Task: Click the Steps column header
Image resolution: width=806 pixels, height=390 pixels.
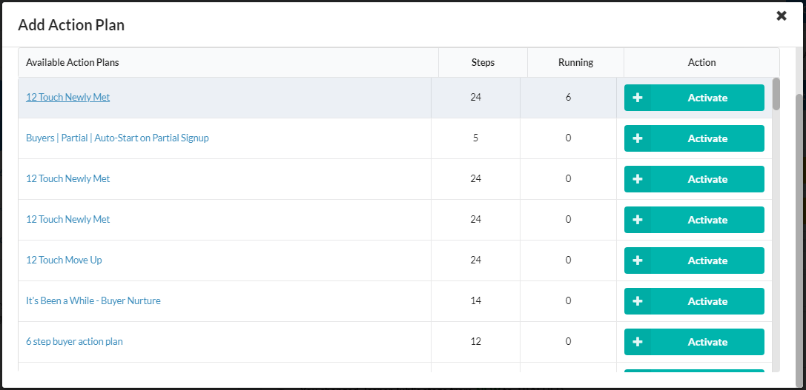Action: click(x=483, y=62)
